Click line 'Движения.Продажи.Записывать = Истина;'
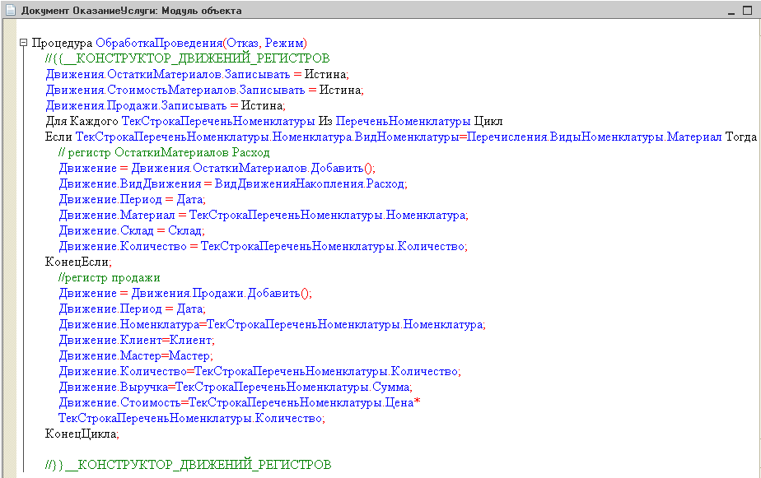This screenshot has height=478, width=761. click(x=166, y=105)
